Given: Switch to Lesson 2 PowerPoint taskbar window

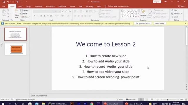Looking at the screenshot, I should coord(134,104).
